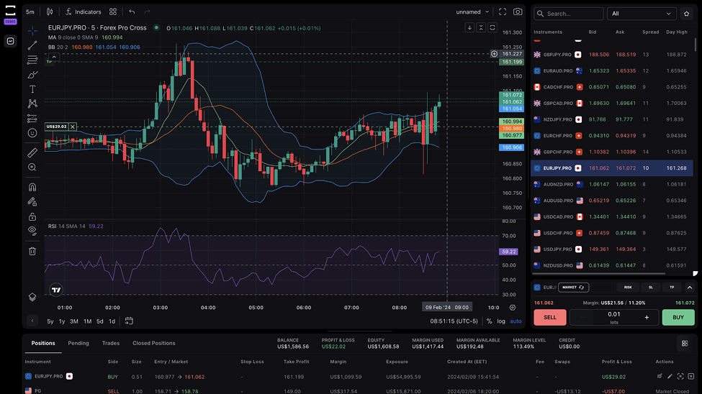
Task: Toggle hide all drawings eye icon
Action: (32, 231)
